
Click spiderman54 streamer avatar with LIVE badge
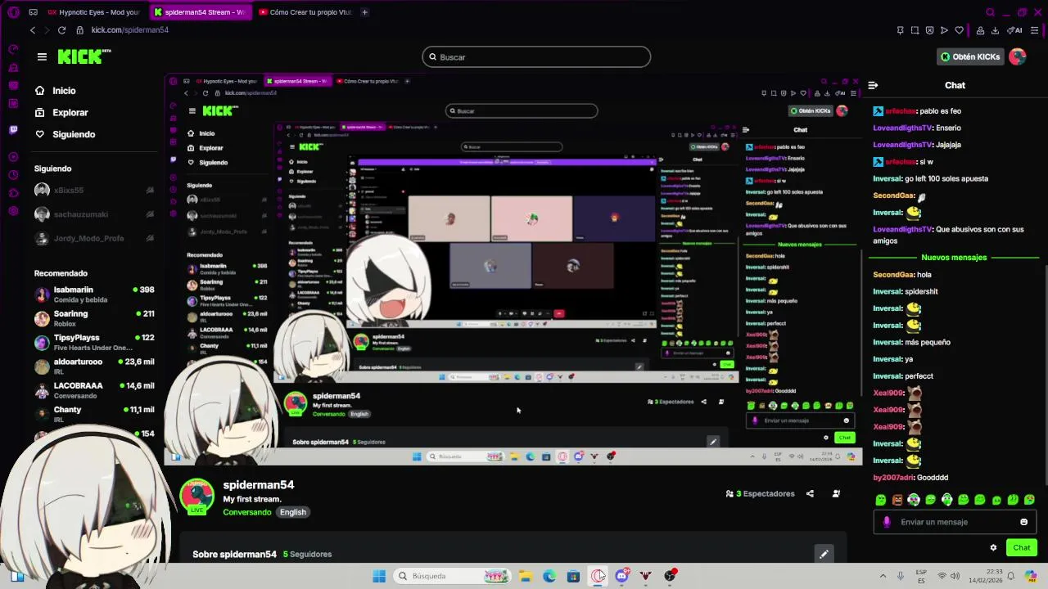(x=196, y=497)
